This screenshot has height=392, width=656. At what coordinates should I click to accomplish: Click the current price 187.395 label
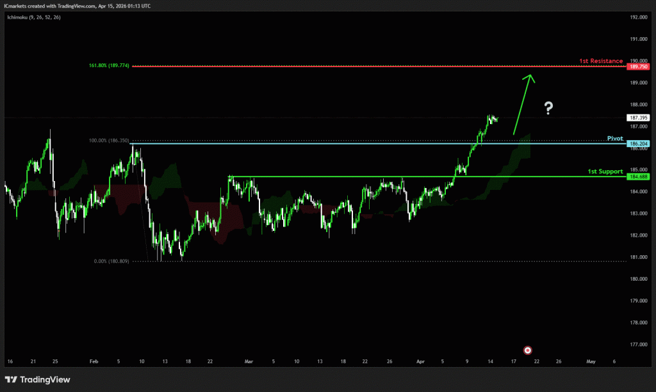tap(639, 118)
